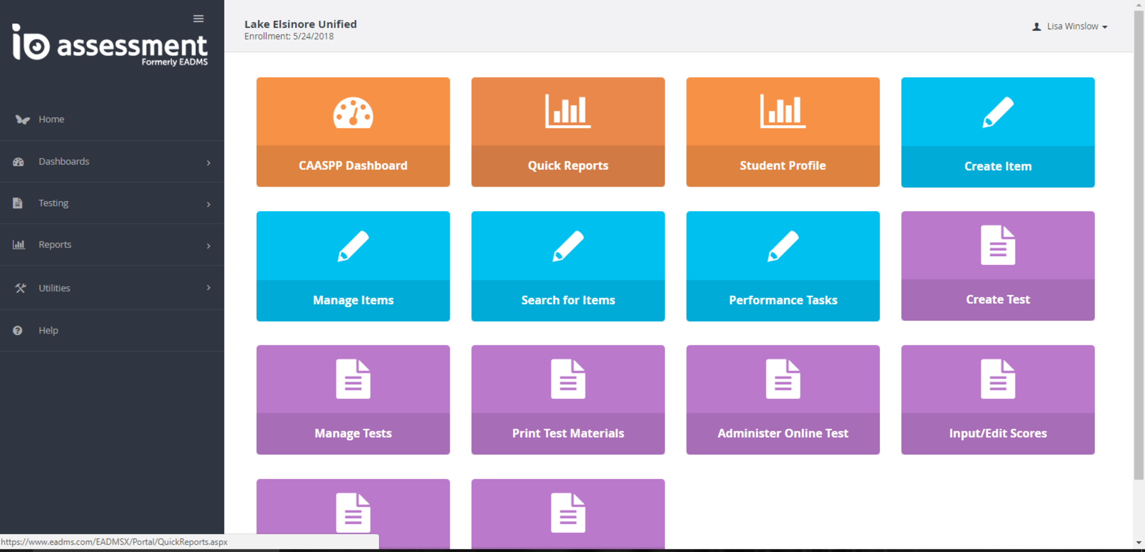Image resolution: width=1145 pixels, height=552 pixels.
Task: Open the Input/Edit Scores tile
Action: 997,400
